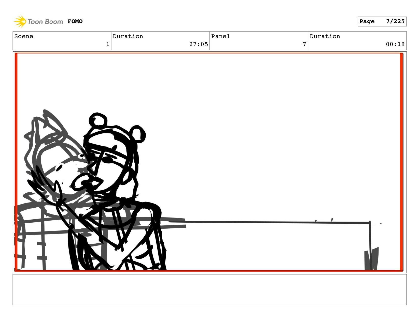Click the Toon Boom logo
420x324 pixels.
(38, 21)
